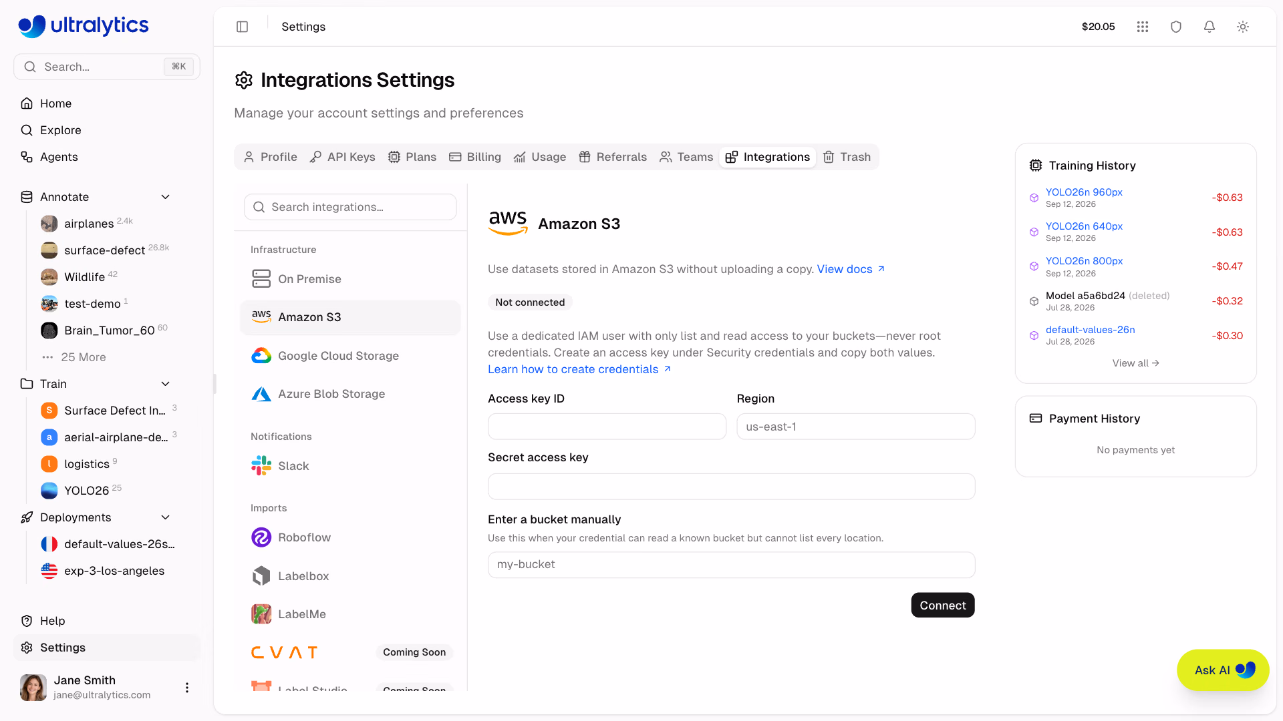Collapse the Annotate section
This screenshot has height=721, width=1283.
click(166, 197)
